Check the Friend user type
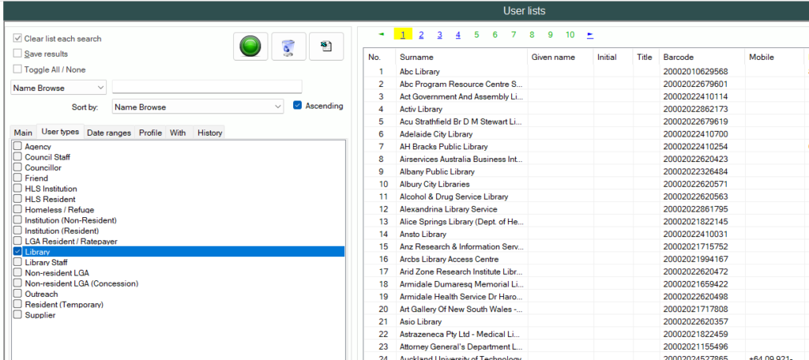Screen dimensions: 809x360 [x=17, y=178]
